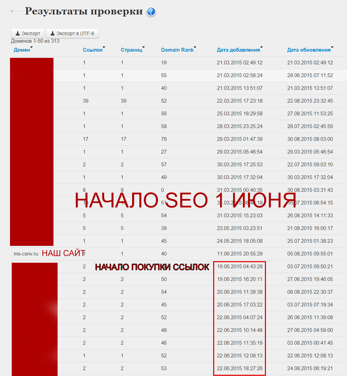Select update date 22.08.2015 23:32:45
Screen dimensions: 347x376
[x=310, y=101]
